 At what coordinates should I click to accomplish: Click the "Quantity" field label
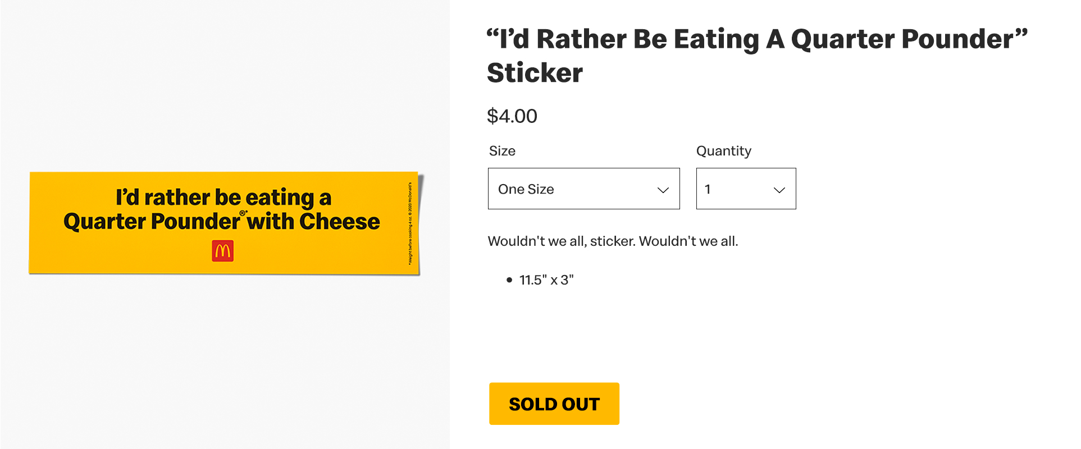pyautogui.click(x=723, y=151)
